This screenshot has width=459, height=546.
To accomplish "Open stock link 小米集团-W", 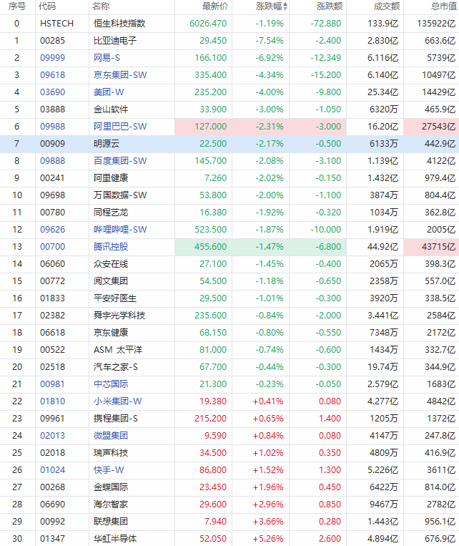I will click(x=118, y=401).
